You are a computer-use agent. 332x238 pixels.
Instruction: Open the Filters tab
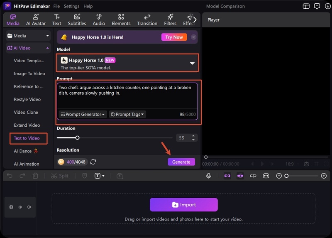[x=170, y=20]
